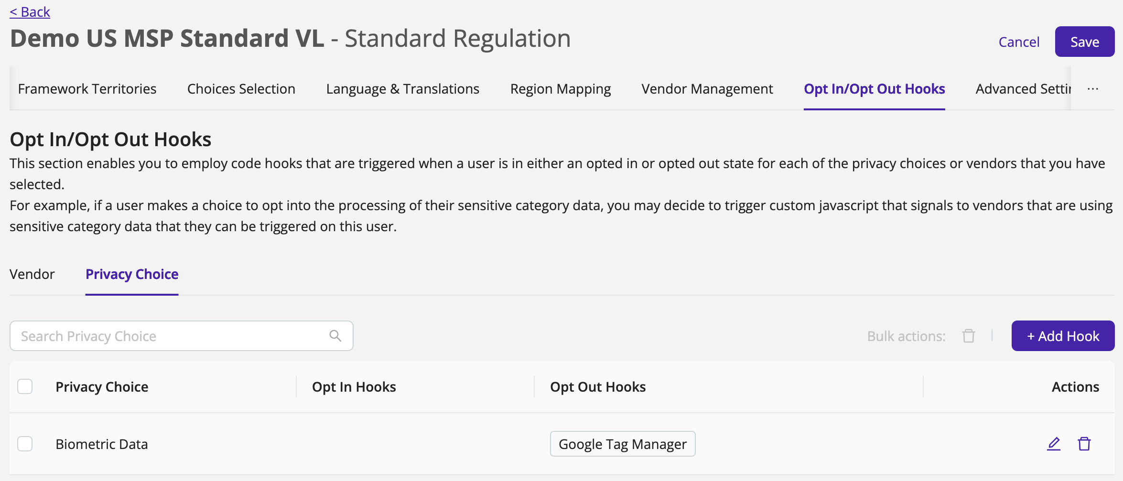
Task: Switch to the Vendor sub-tab
Action: [32, 274]
